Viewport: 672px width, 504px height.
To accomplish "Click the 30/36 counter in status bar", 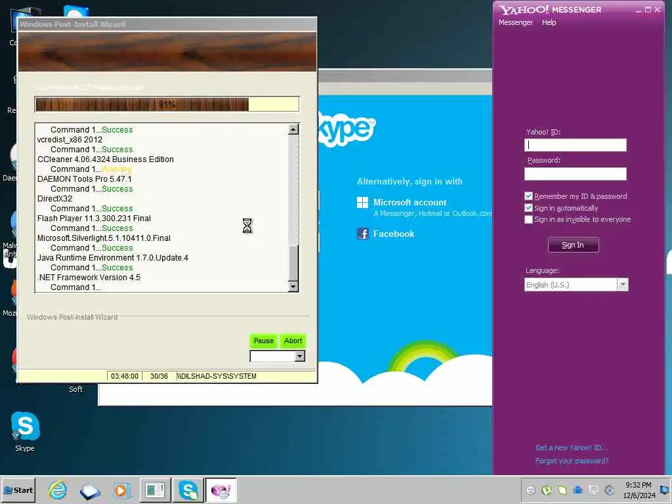I will click(159, 376).
